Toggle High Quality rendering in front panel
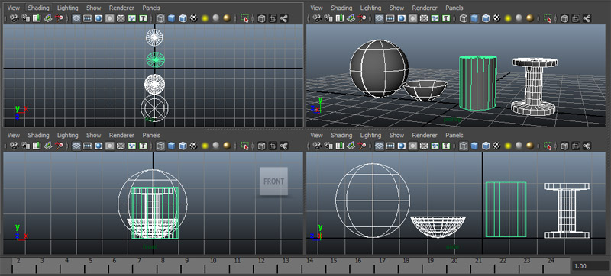611x276 pixels. click(x=227, y=146)
